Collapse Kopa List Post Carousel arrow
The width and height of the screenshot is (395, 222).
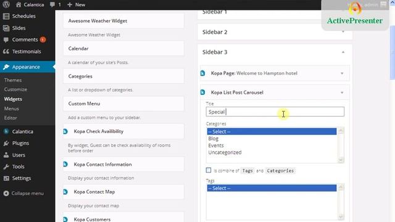342,92
